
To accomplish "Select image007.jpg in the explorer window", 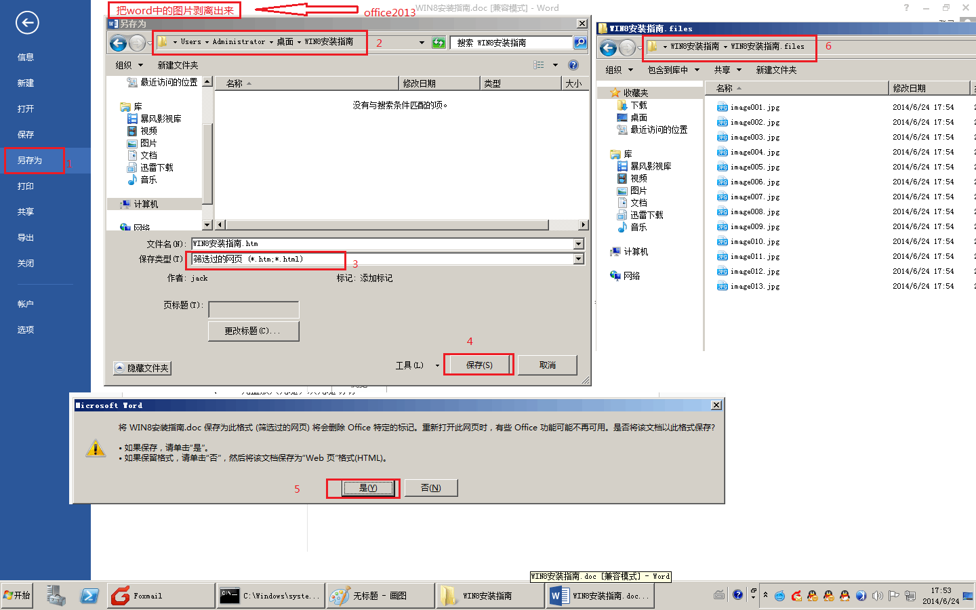I will pos(748,197).
